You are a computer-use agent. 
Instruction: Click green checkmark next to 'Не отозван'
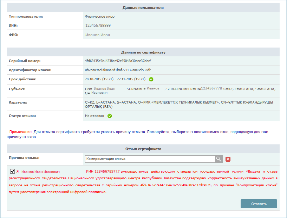(x=110, y=116)
